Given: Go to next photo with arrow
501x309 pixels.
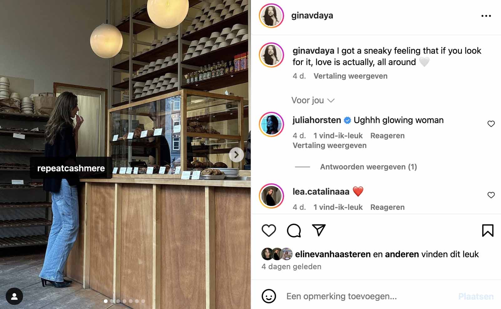Looking at the screenshot, I should pos(236,155).
